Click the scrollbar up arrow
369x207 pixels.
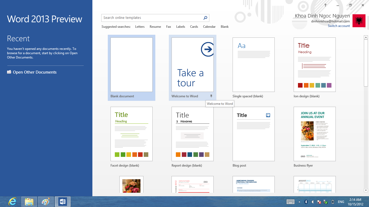(x=366, y=37)
